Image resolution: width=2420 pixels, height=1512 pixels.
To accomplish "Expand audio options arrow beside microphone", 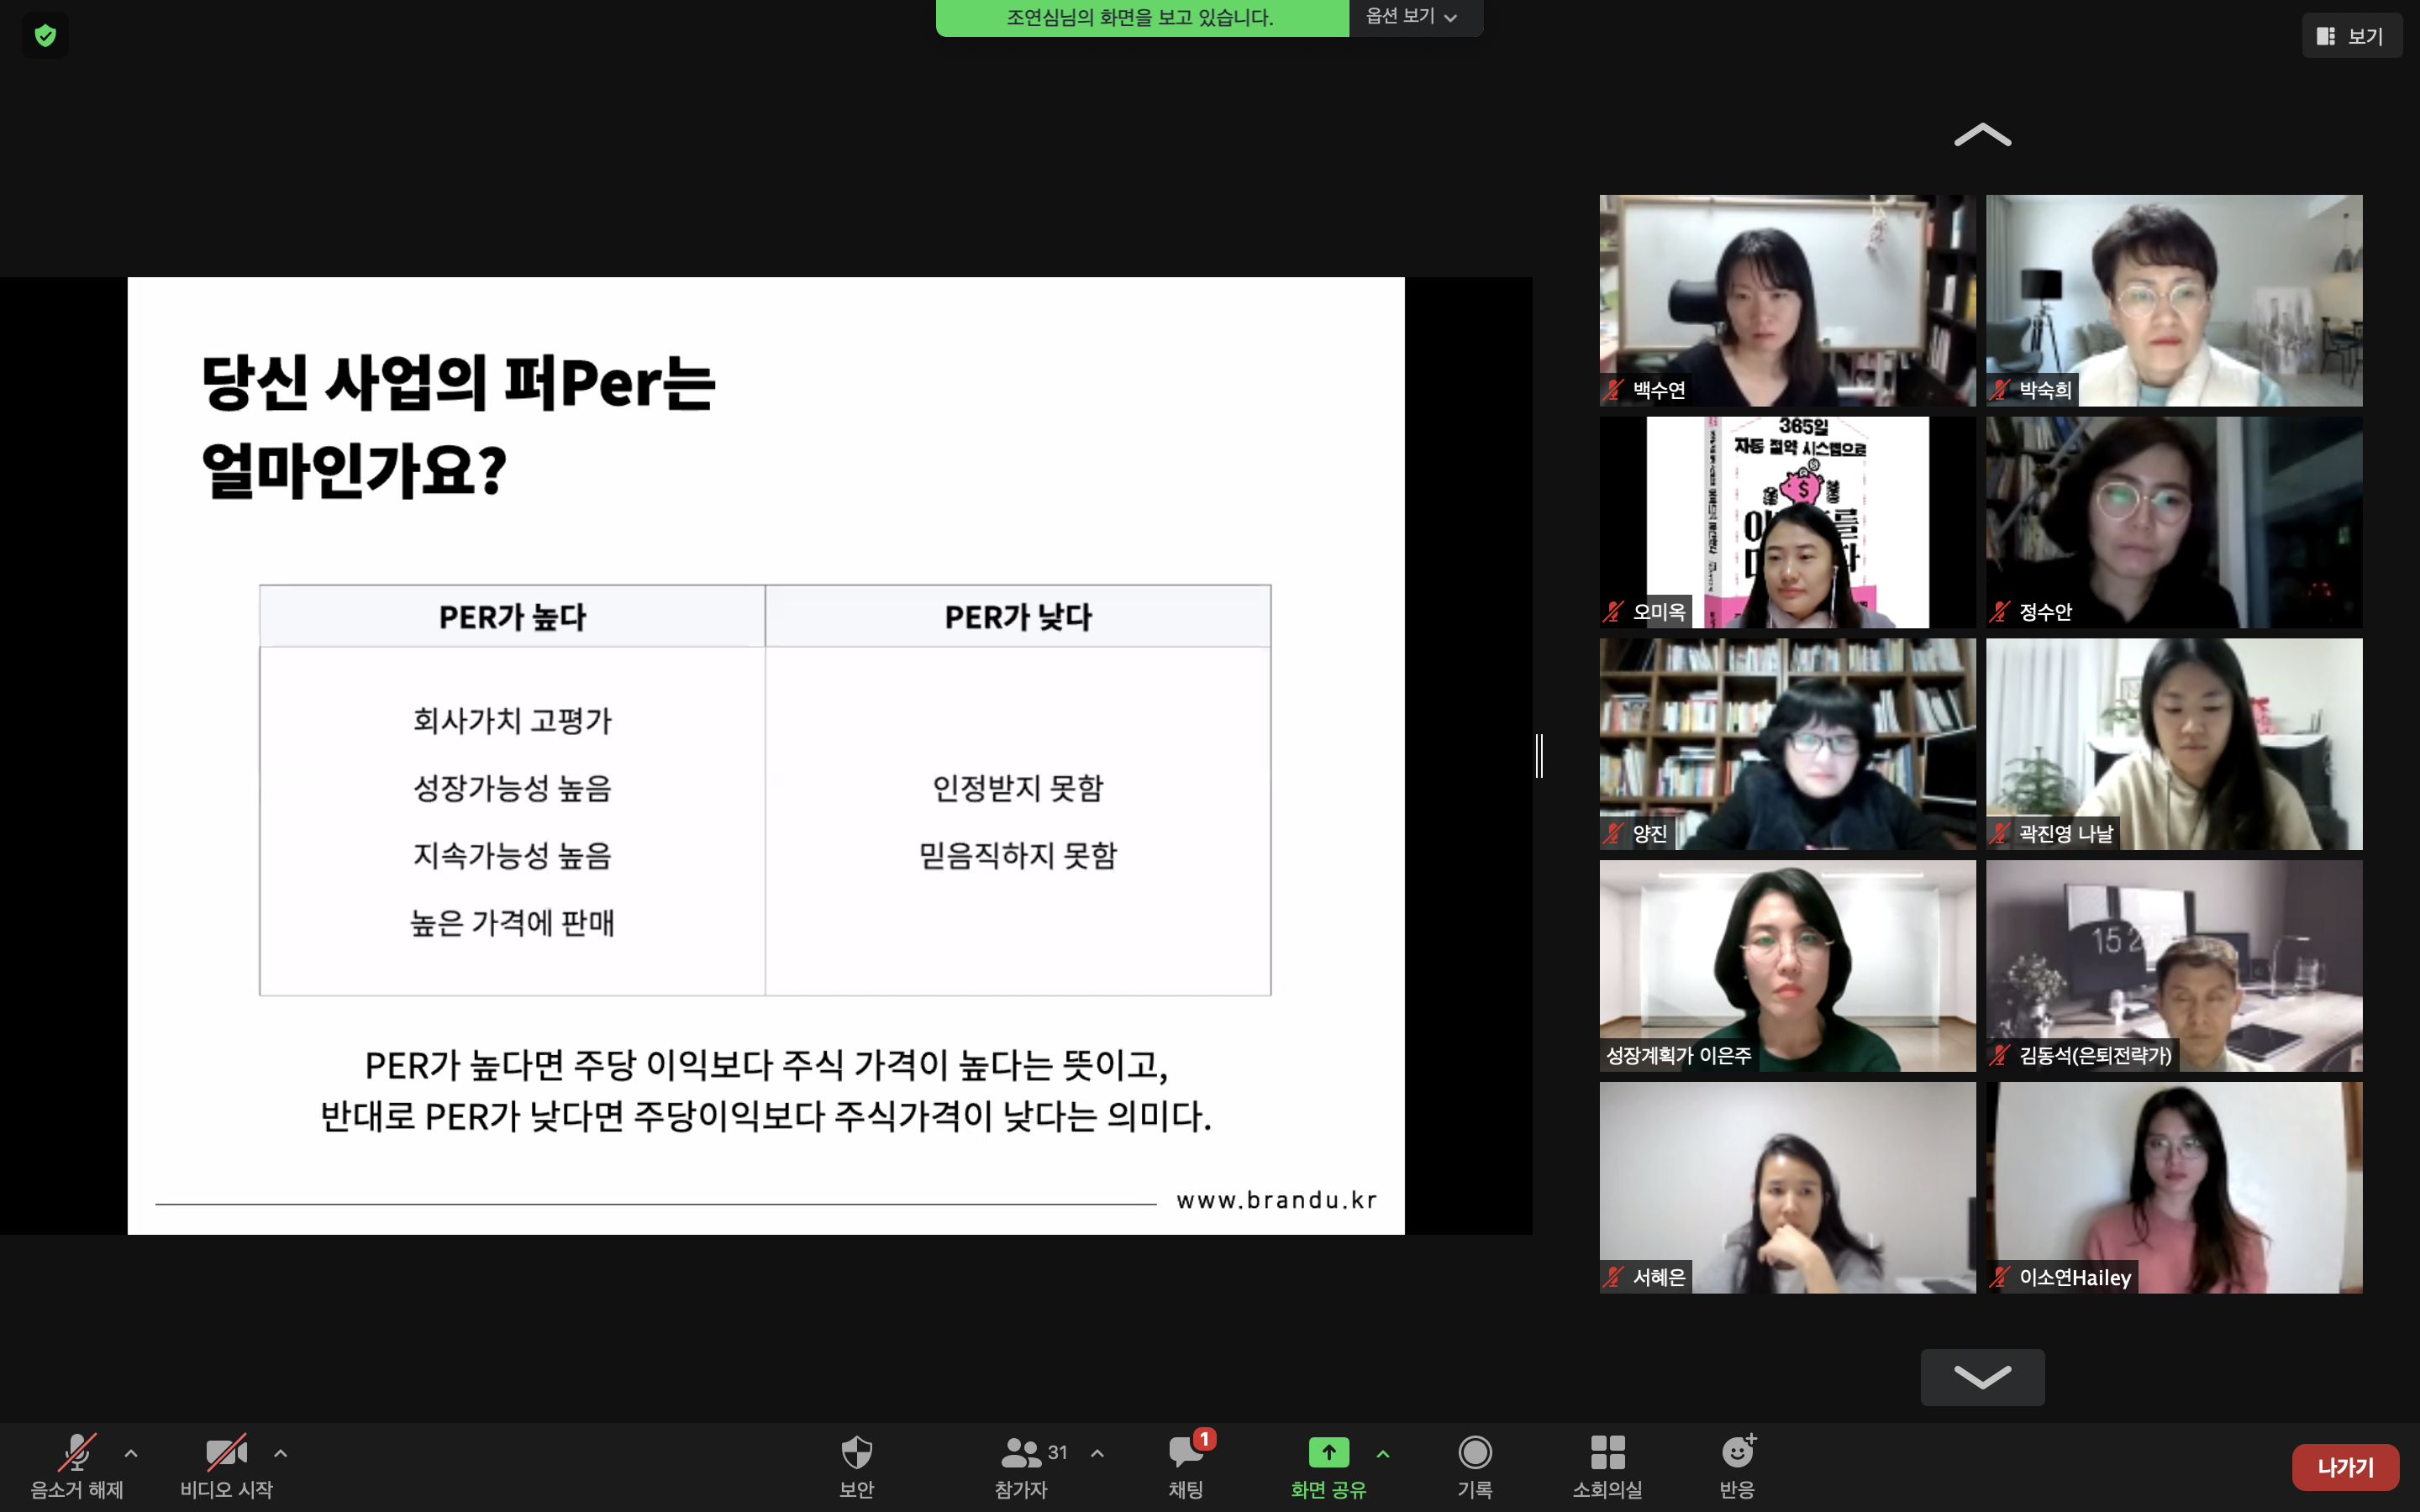I will click(131, 1453).
